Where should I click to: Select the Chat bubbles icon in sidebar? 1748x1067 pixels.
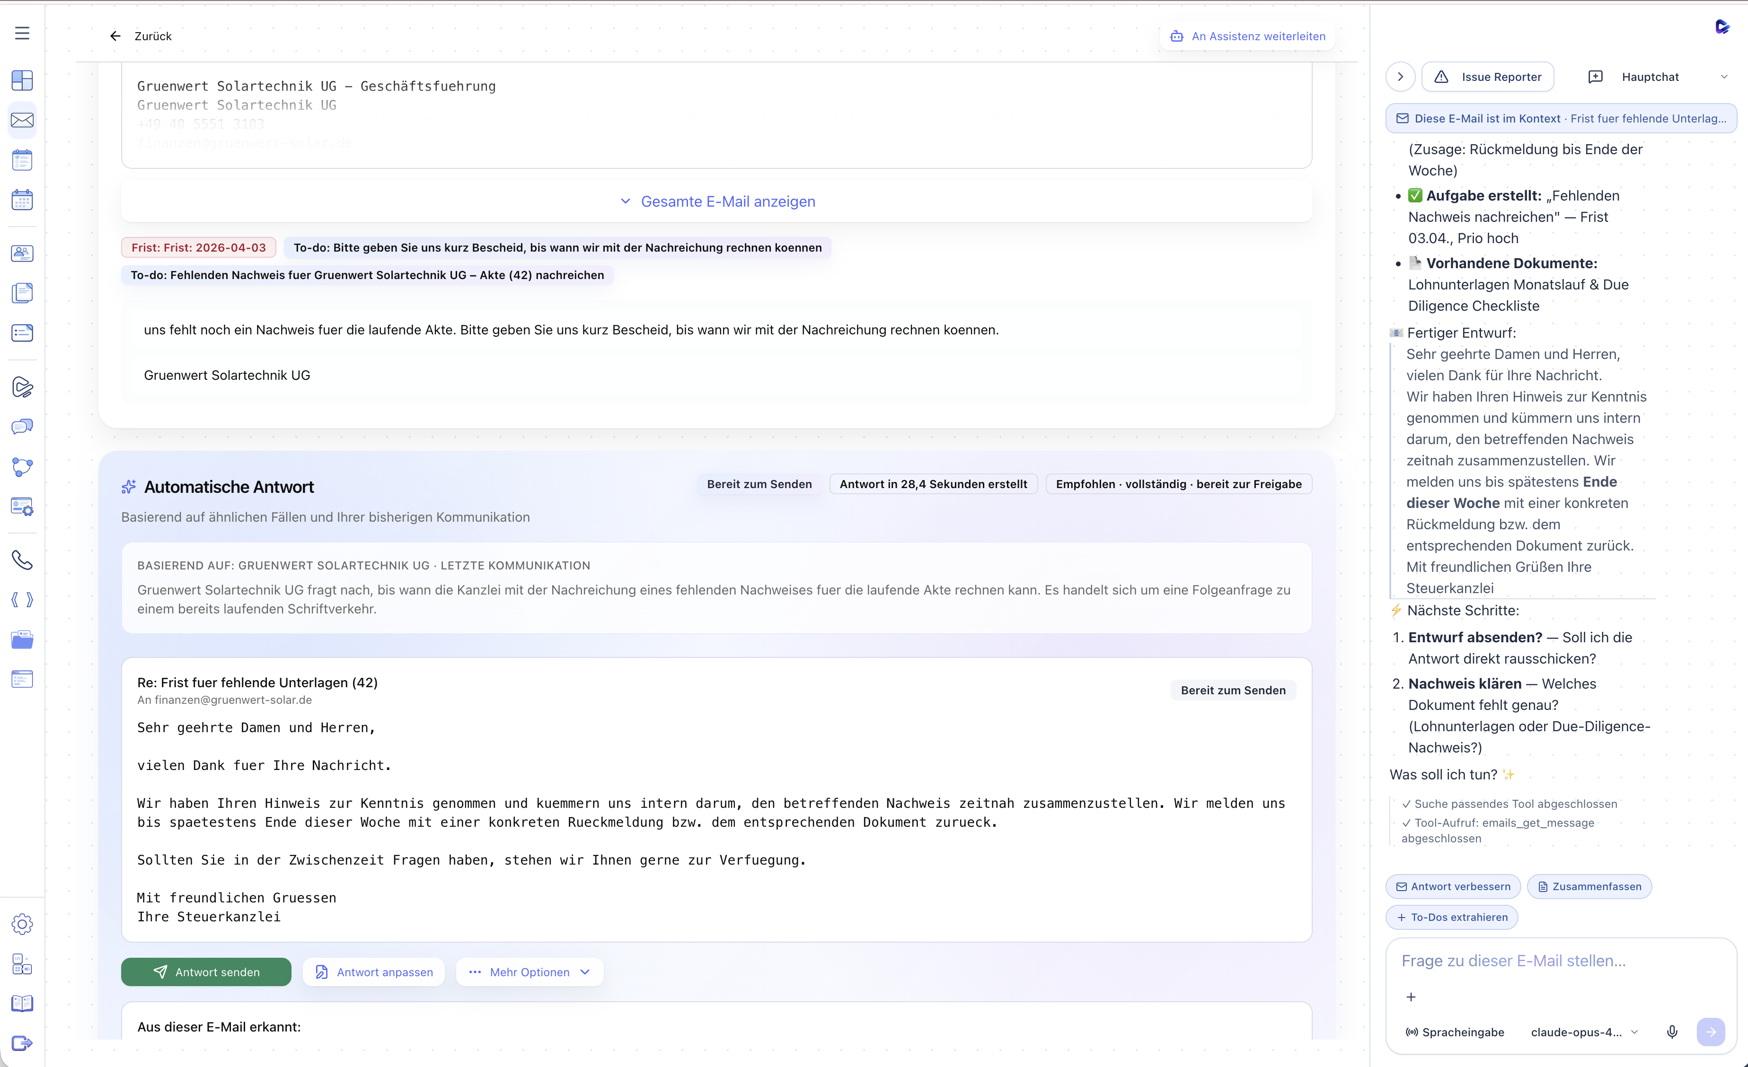[x=22, y=426]
